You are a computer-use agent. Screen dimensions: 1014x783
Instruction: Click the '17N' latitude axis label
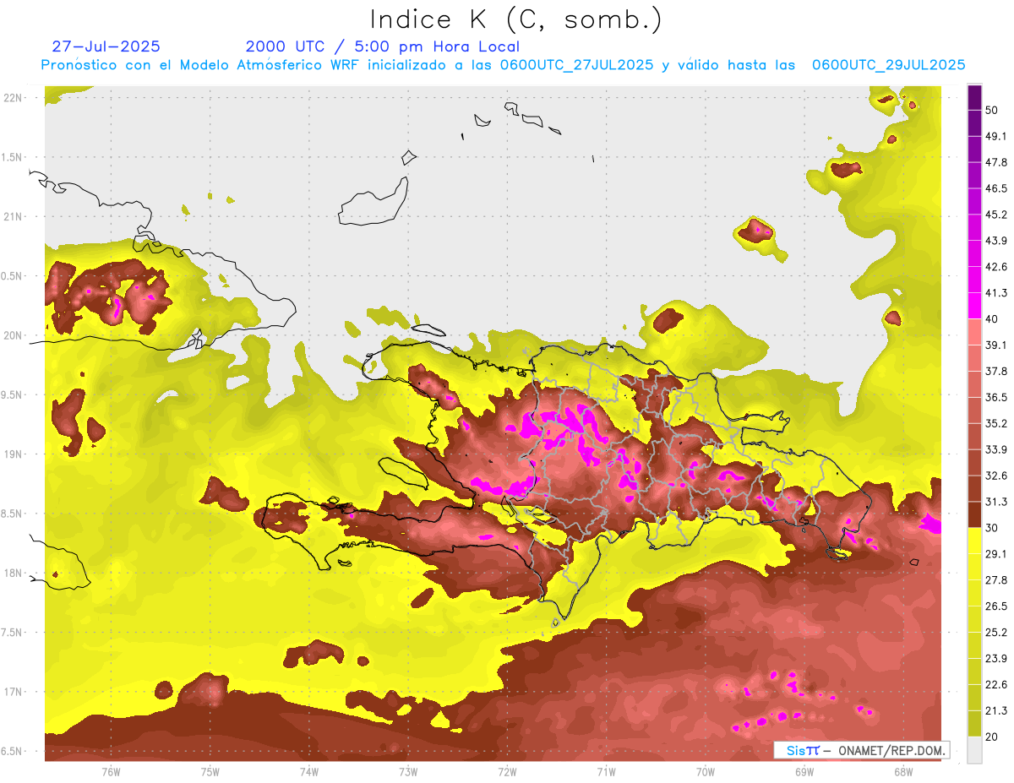(14, 693)
